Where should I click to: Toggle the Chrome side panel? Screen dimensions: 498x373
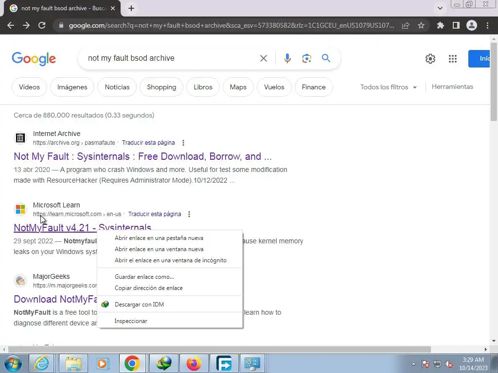(456, 25)
